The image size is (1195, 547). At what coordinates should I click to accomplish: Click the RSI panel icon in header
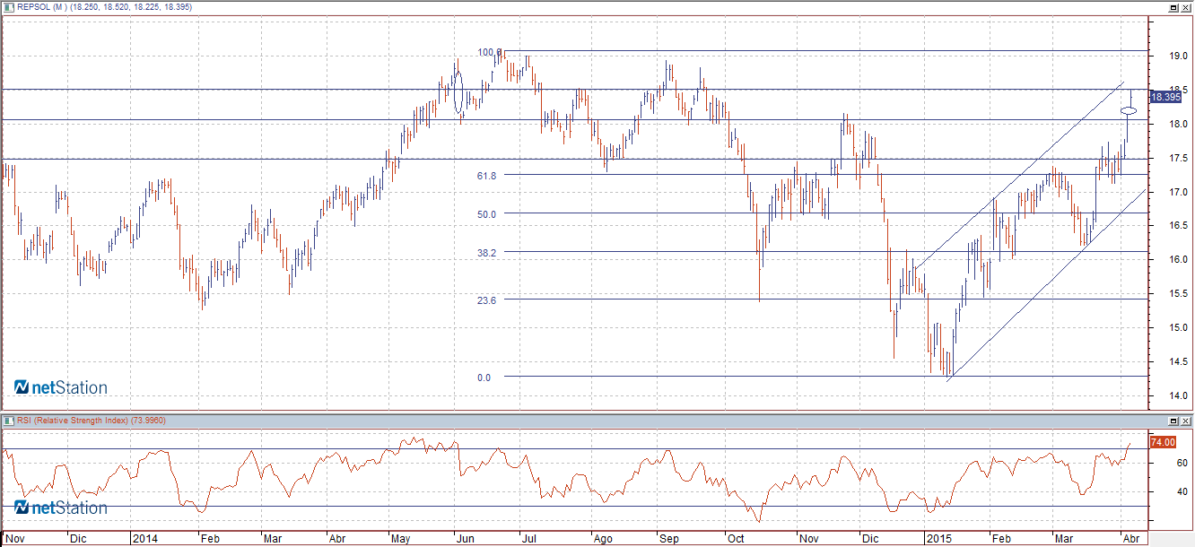coord(9,421)
